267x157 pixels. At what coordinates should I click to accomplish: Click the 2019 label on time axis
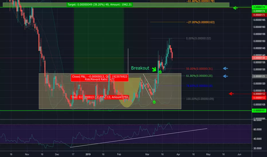pyautogui.click(x=88, y=154)
